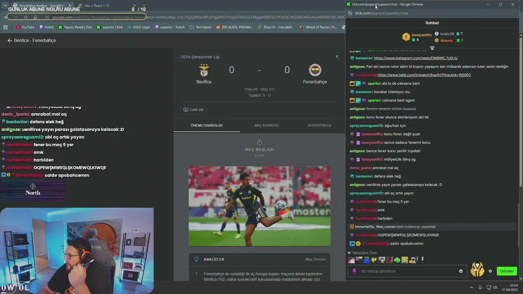523x294 pixels.
Task: Open a new Chrome tab
Action: tap(144, 6)
